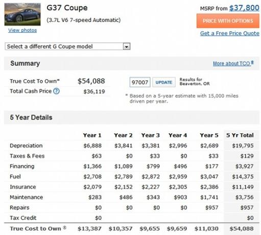Open the G Coupe model dropdown arrow
261x235 pixels.
click(127, 46)
